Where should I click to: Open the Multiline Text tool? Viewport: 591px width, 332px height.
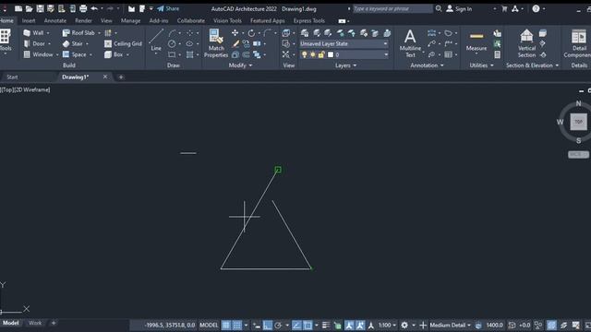(x=410, y=43)
